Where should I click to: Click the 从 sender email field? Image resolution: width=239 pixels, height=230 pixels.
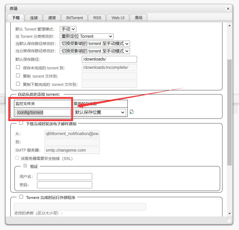[x=72, y=133]
